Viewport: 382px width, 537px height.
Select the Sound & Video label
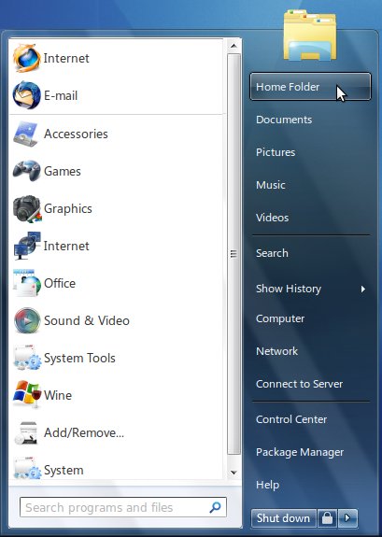[87, 320]
